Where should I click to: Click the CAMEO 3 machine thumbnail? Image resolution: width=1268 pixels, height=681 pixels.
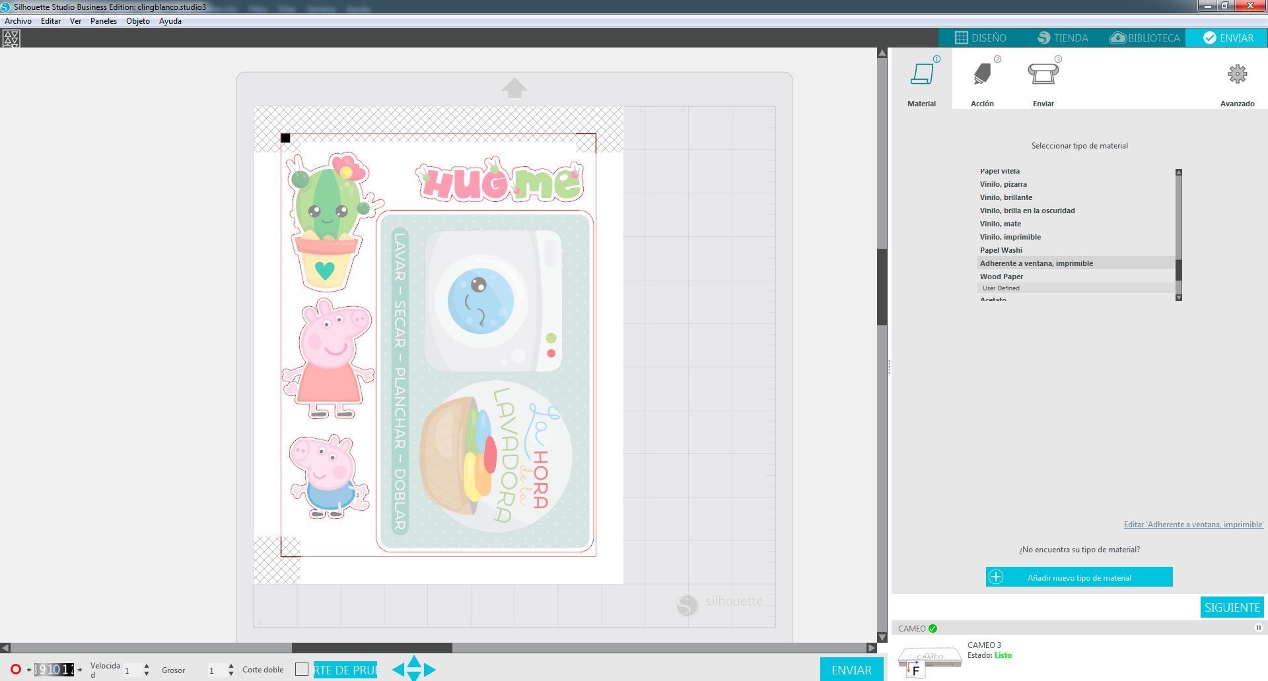[x=930, y=662]
